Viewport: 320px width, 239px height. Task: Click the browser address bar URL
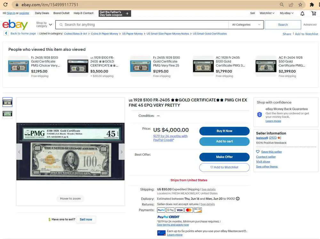click(50, 4)
